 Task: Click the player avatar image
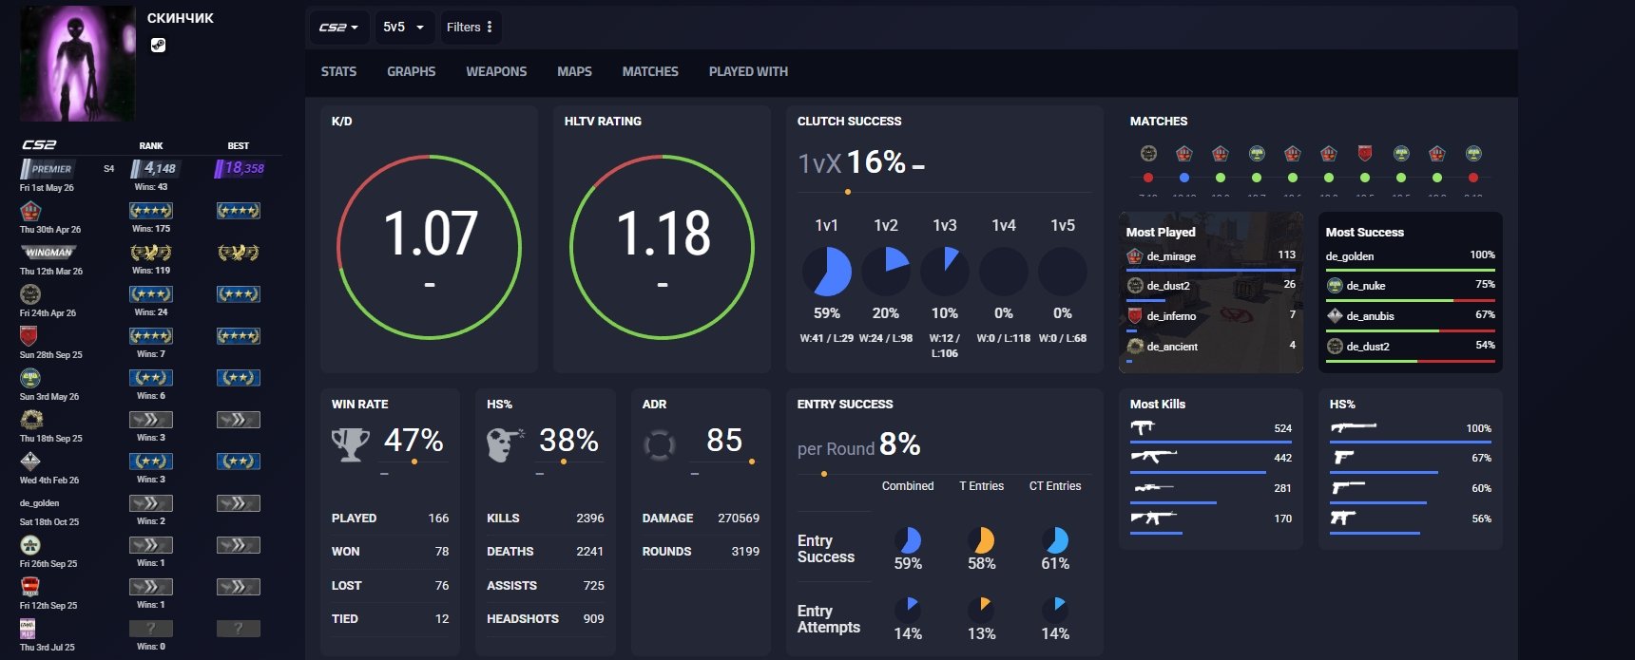tap(77, 63)
